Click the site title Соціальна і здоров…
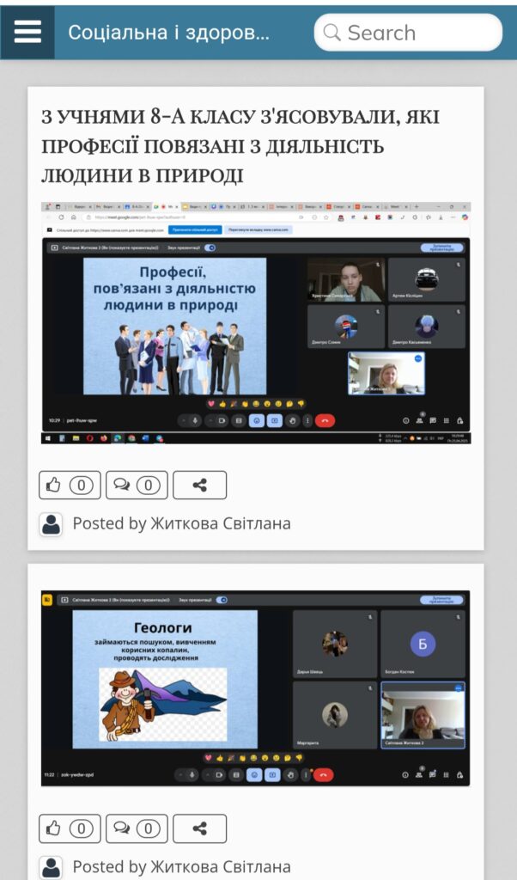This screenshot has height=880, width=517. 169,33
